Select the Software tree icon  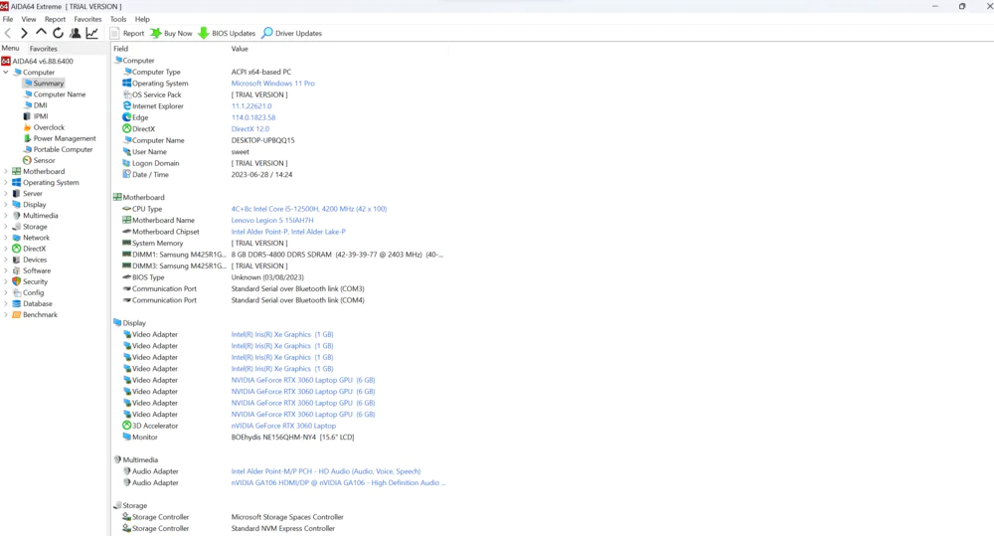pyautogui.click(x=17, y=270)
